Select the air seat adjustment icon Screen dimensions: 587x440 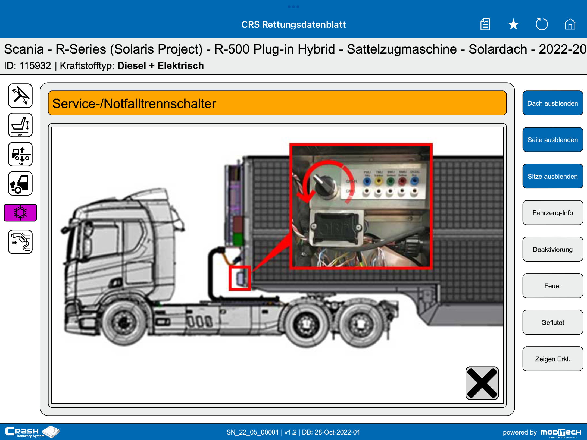[20, 125]
